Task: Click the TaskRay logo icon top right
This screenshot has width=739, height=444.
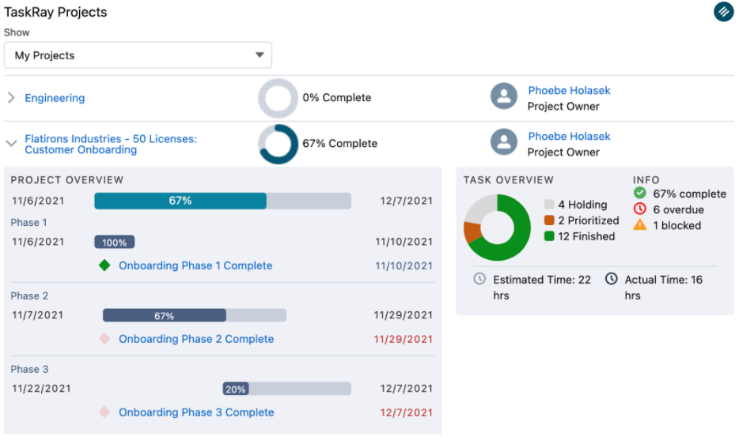Action: point(723,12)
